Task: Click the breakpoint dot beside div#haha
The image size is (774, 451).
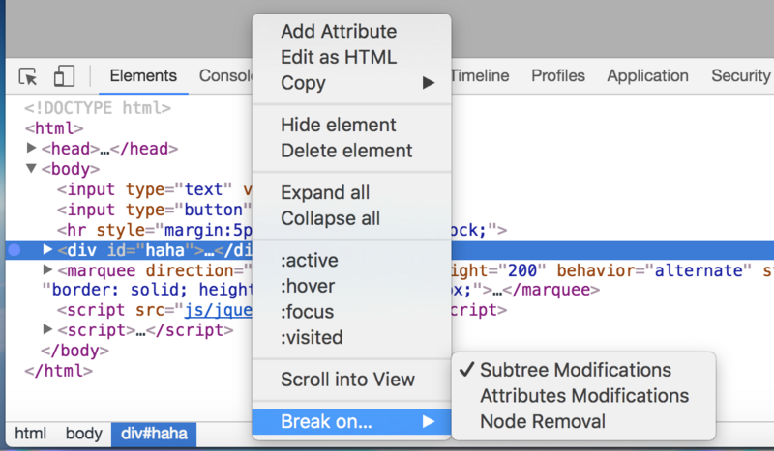Action: point(14,250)
